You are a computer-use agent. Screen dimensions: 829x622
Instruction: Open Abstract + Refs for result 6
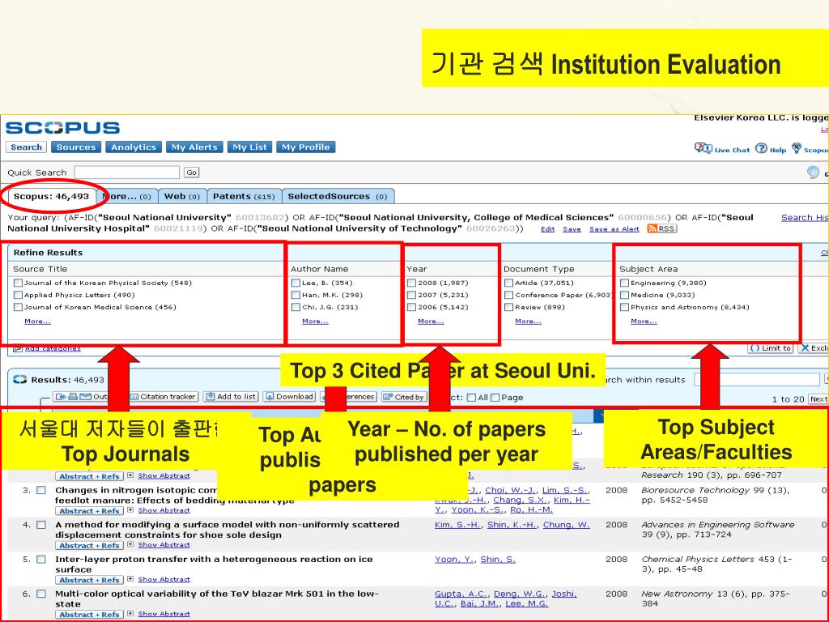[89, 615]
